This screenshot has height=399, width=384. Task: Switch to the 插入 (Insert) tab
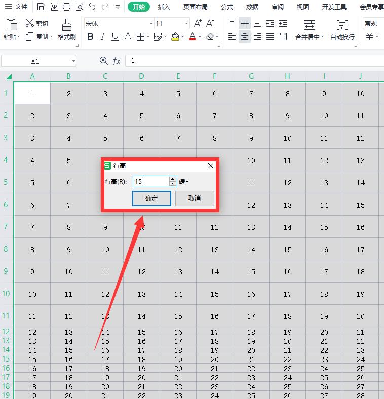[164, 7]
